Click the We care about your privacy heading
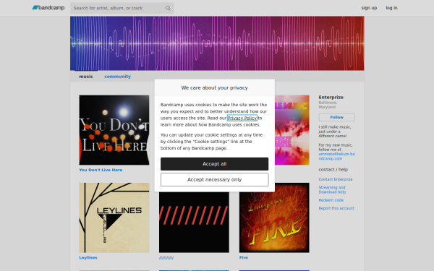The image size is (434, 271). (214, 87)
